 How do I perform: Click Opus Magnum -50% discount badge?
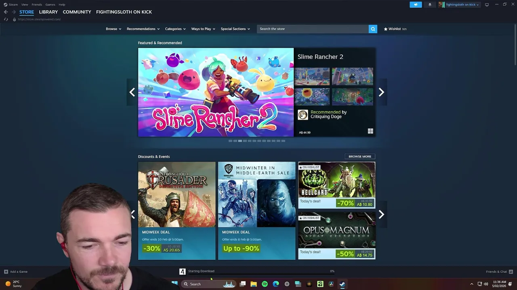345,254
